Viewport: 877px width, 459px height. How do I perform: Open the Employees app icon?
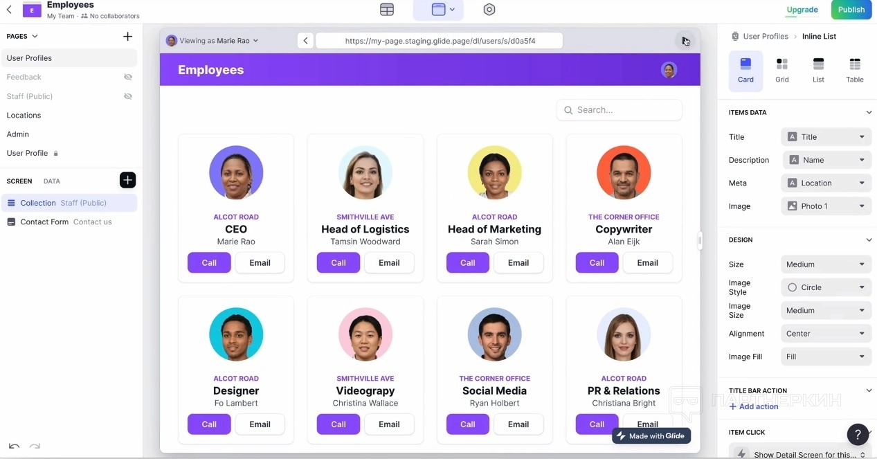pyautogui.click(x=32, y=10)
